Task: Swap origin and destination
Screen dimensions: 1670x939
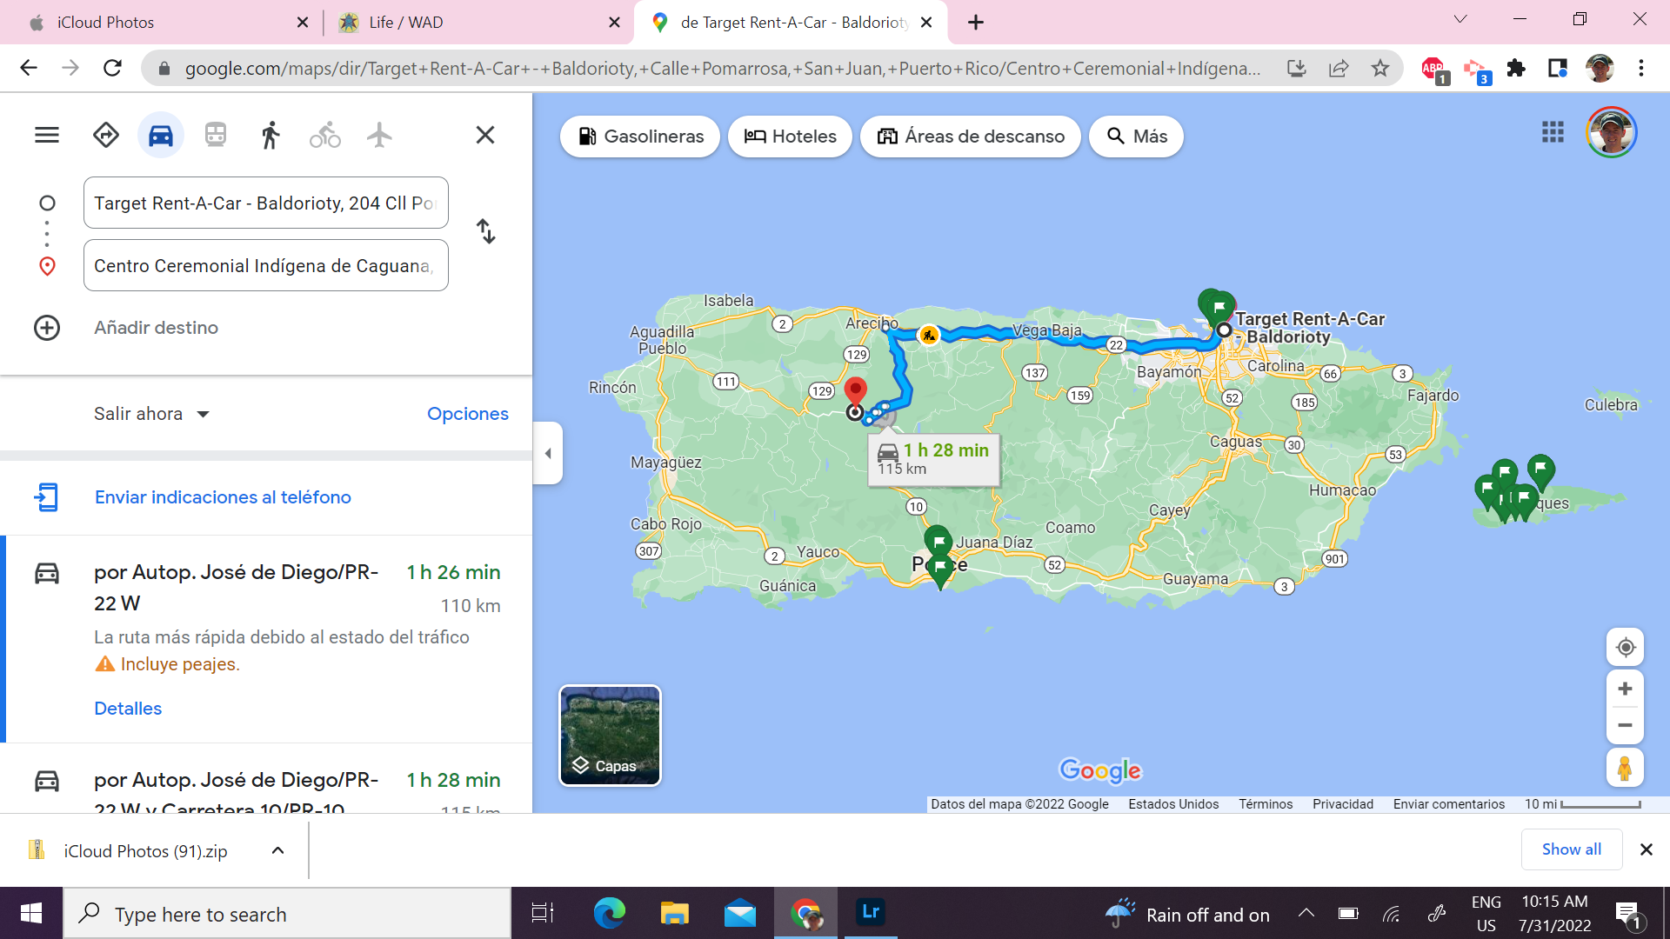Action: click(486, 231)
